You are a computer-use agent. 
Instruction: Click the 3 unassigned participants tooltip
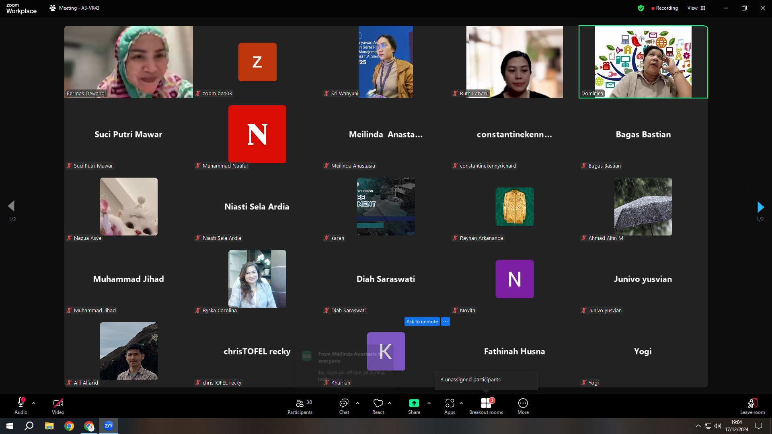(486, 380)
